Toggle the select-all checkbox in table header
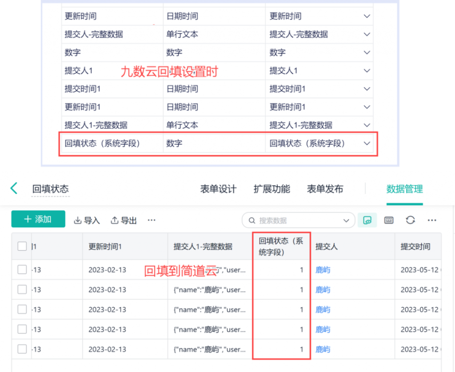This screenshot has height=372, width=455. (22, 246)
